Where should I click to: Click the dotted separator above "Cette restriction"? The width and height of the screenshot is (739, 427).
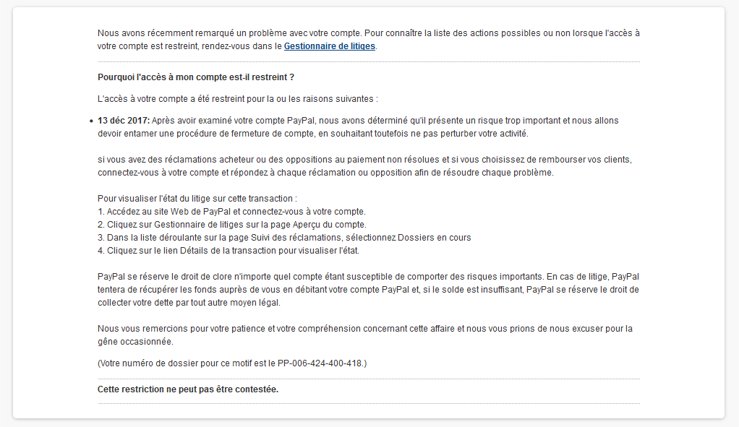coord(369,379)
